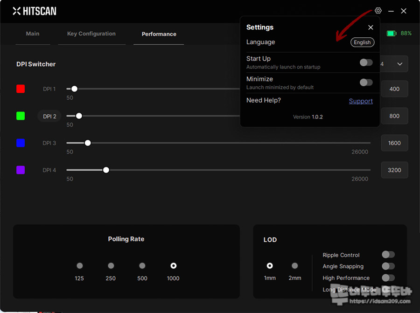Enable Ripple Control
The height and width of the screenshot is (313, 420).
[388, 254]
